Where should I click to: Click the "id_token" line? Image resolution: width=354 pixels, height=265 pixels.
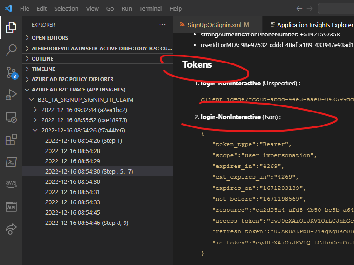pos(283,243)
